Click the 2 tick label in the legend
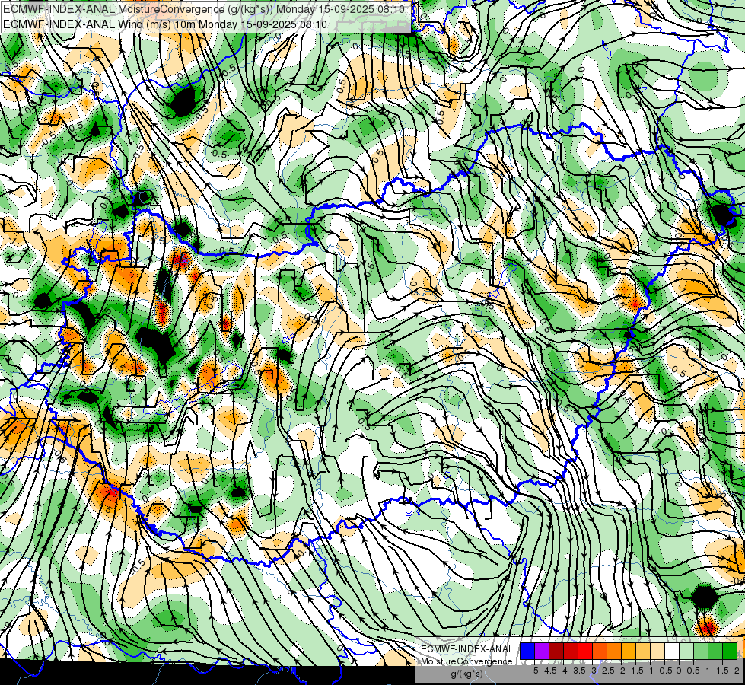 coord(737,671)
